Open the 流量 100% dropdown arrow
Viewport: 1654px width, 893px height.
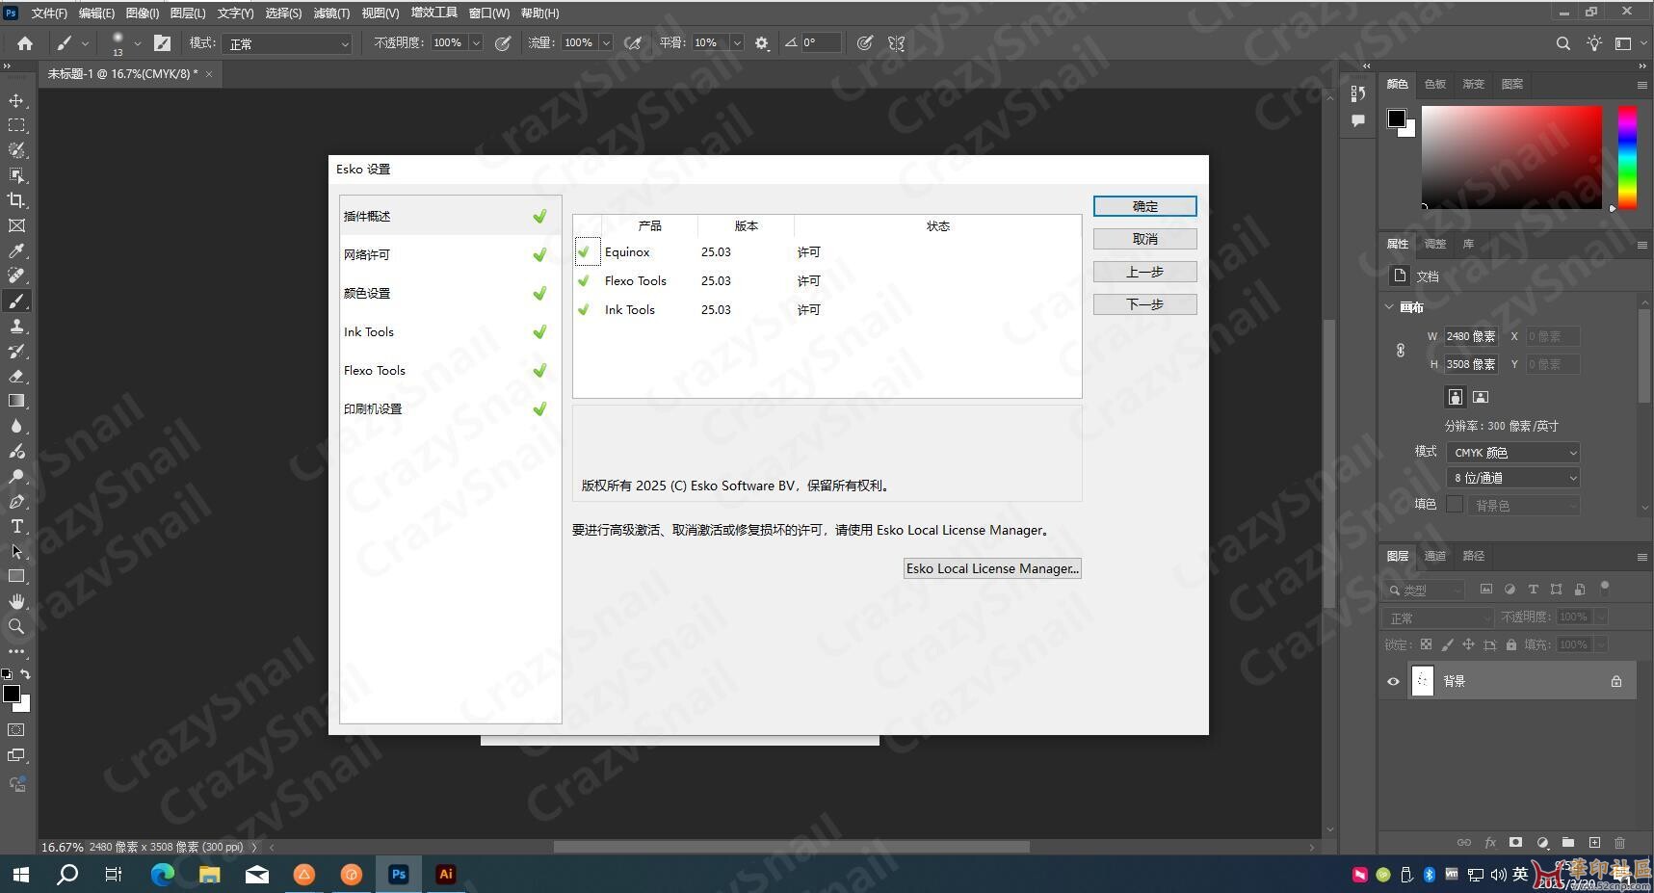point(606,43)
